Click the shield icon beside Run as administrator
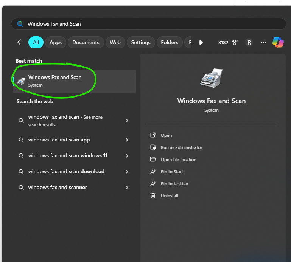 pyautogui.click(x=153, y=147)
